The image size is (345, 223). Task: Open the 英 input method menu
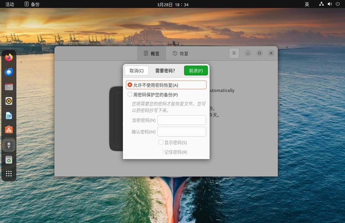(x=307, y=4)
